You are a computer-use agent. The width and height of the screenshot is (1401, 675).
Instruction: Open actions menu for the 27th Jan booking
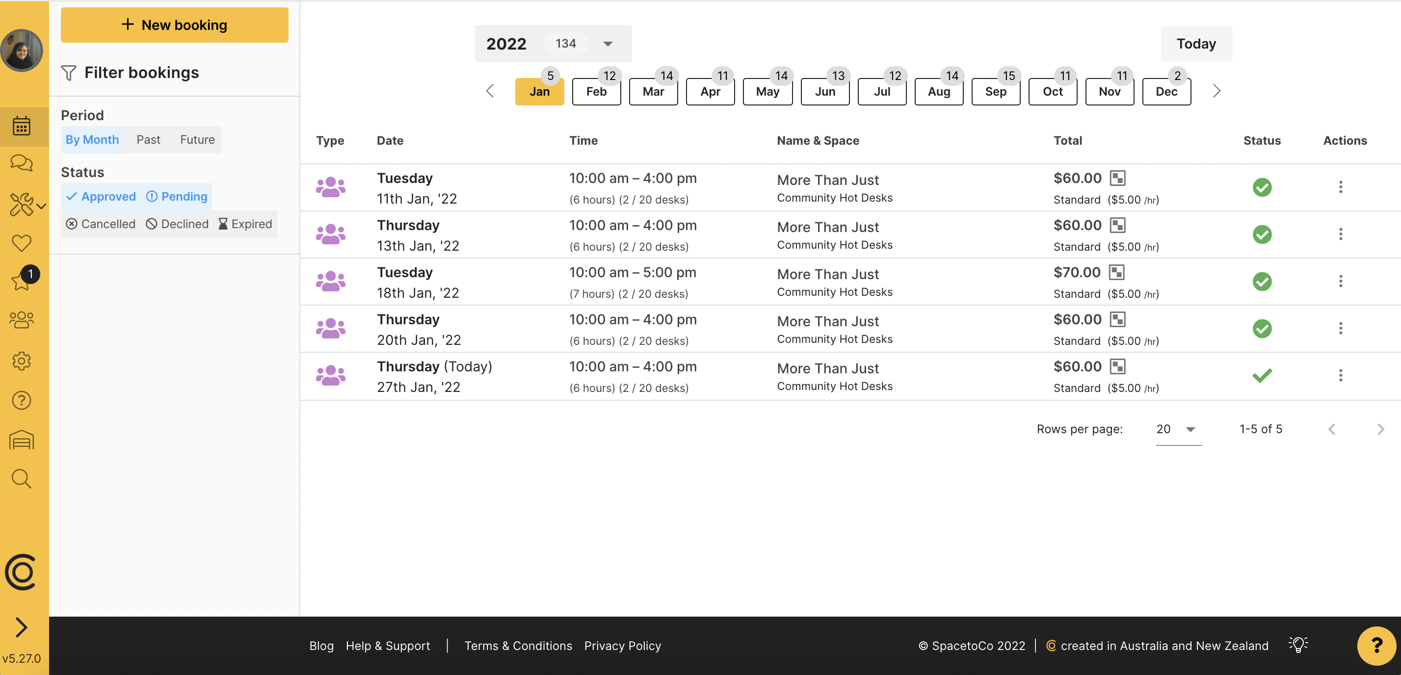coord(1341,375)
